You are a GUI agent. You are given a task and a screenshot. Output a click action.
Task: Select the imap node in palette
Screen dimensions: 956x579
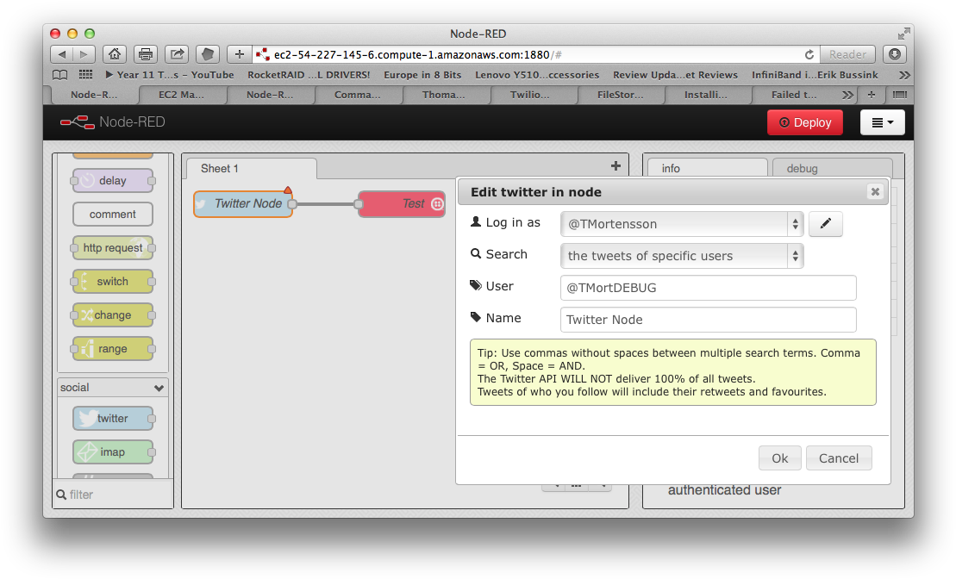pos(113,452)
